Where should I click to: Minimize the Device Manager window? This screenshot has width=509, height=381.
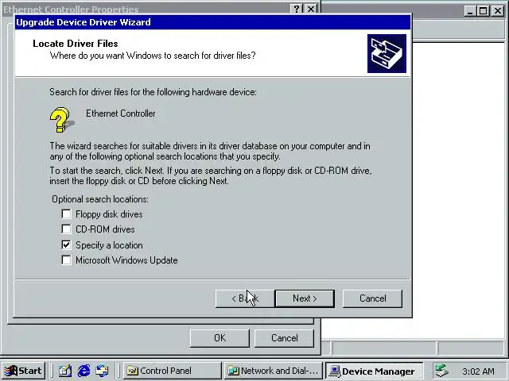(x=470, y=11)
